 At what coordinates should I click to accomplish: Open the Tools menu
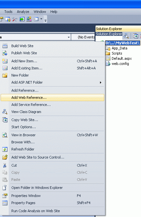tap(8, 12)
